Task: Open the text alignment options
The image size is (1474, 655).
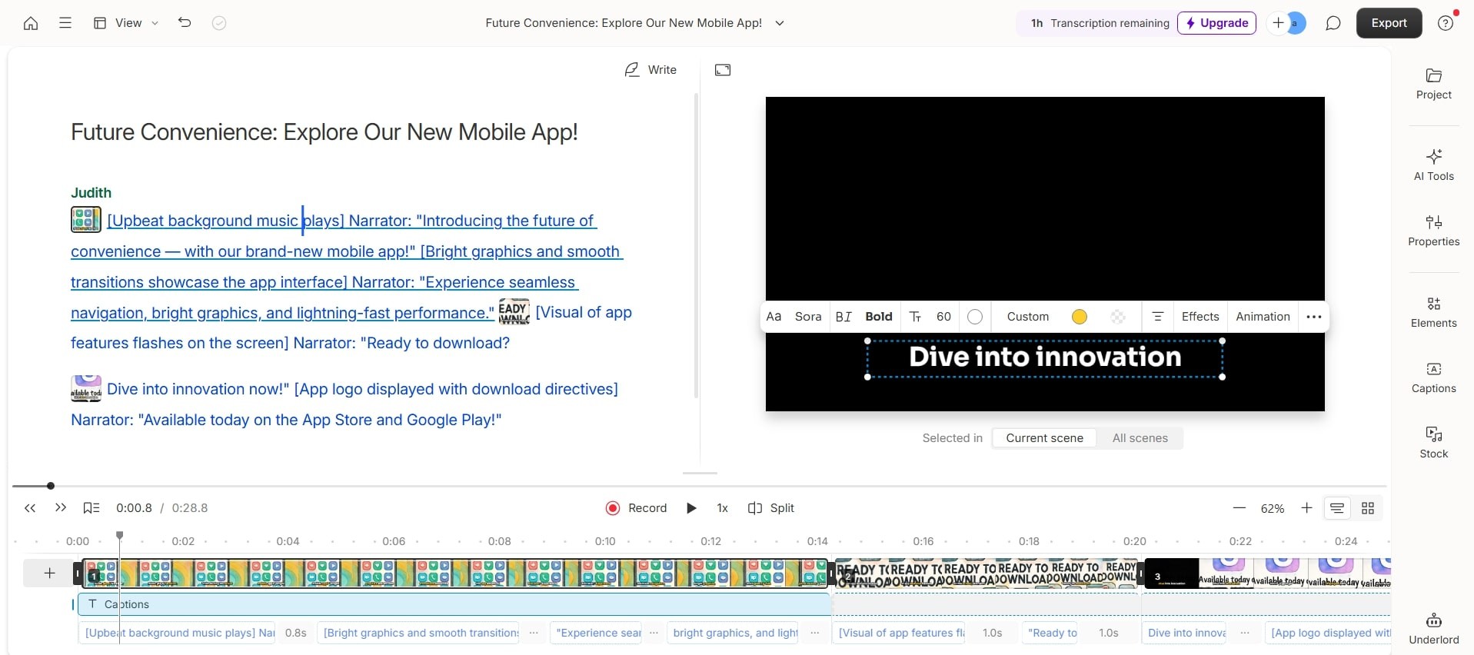Action: coord(1157,317)
